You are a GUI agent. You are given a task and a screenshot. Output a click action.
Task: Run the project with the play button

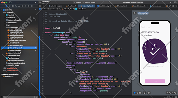35,2
